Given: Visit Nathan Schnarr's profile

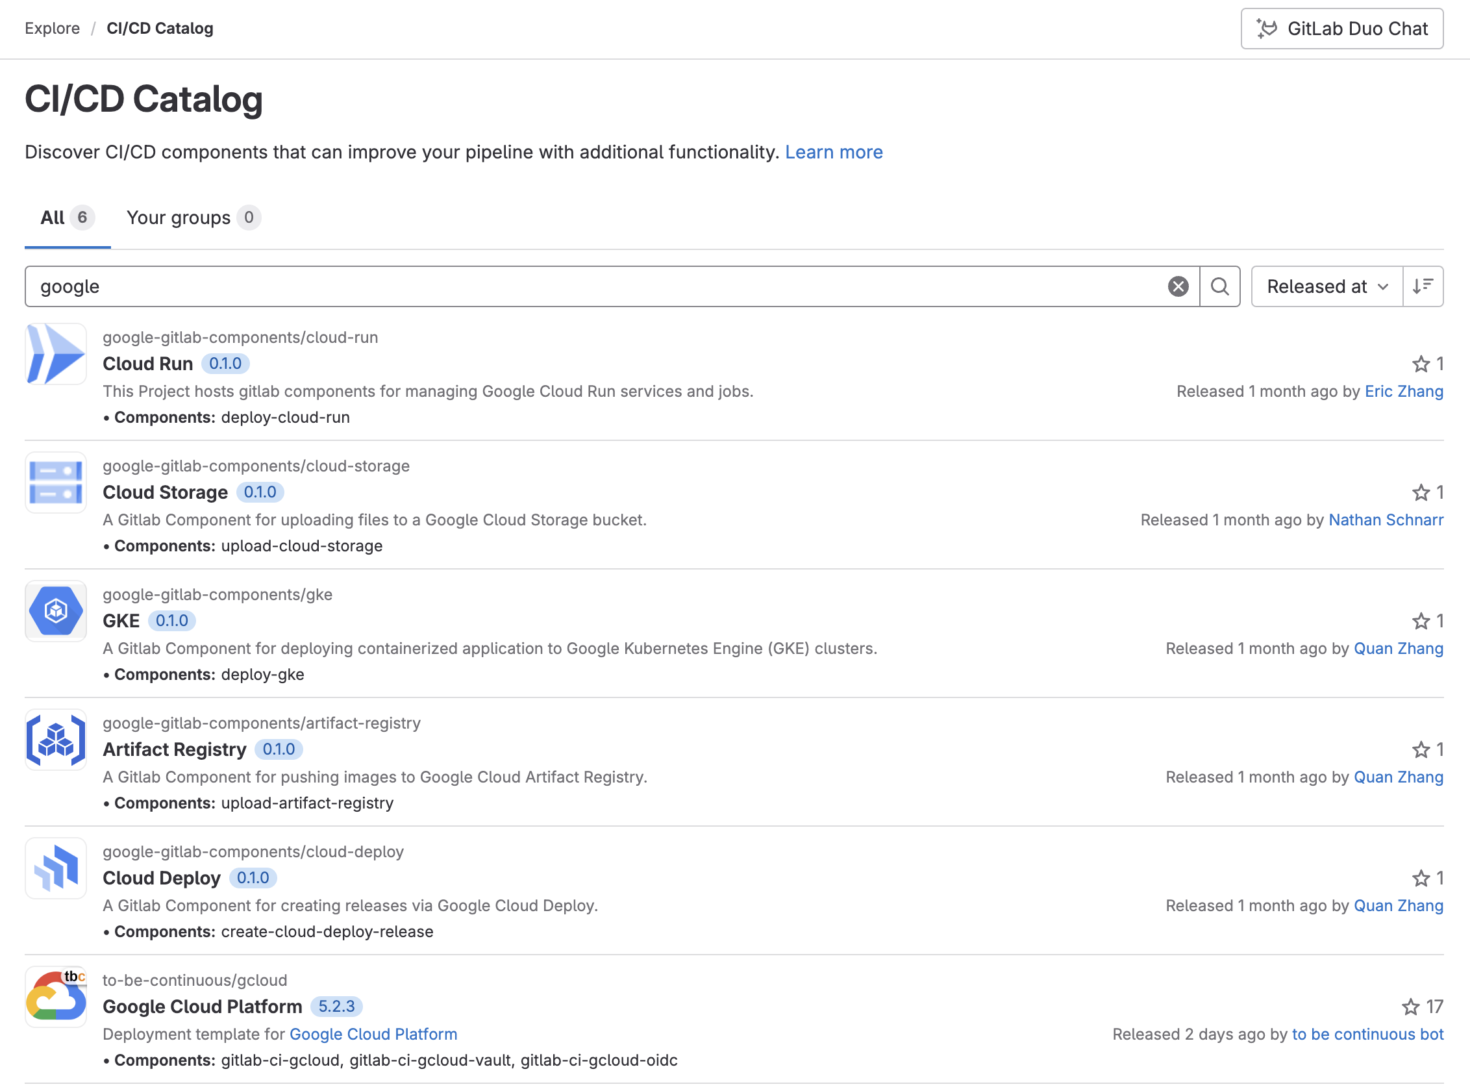Looking at the screenshot, I should pyautogui.click(x=1386, y=520).
